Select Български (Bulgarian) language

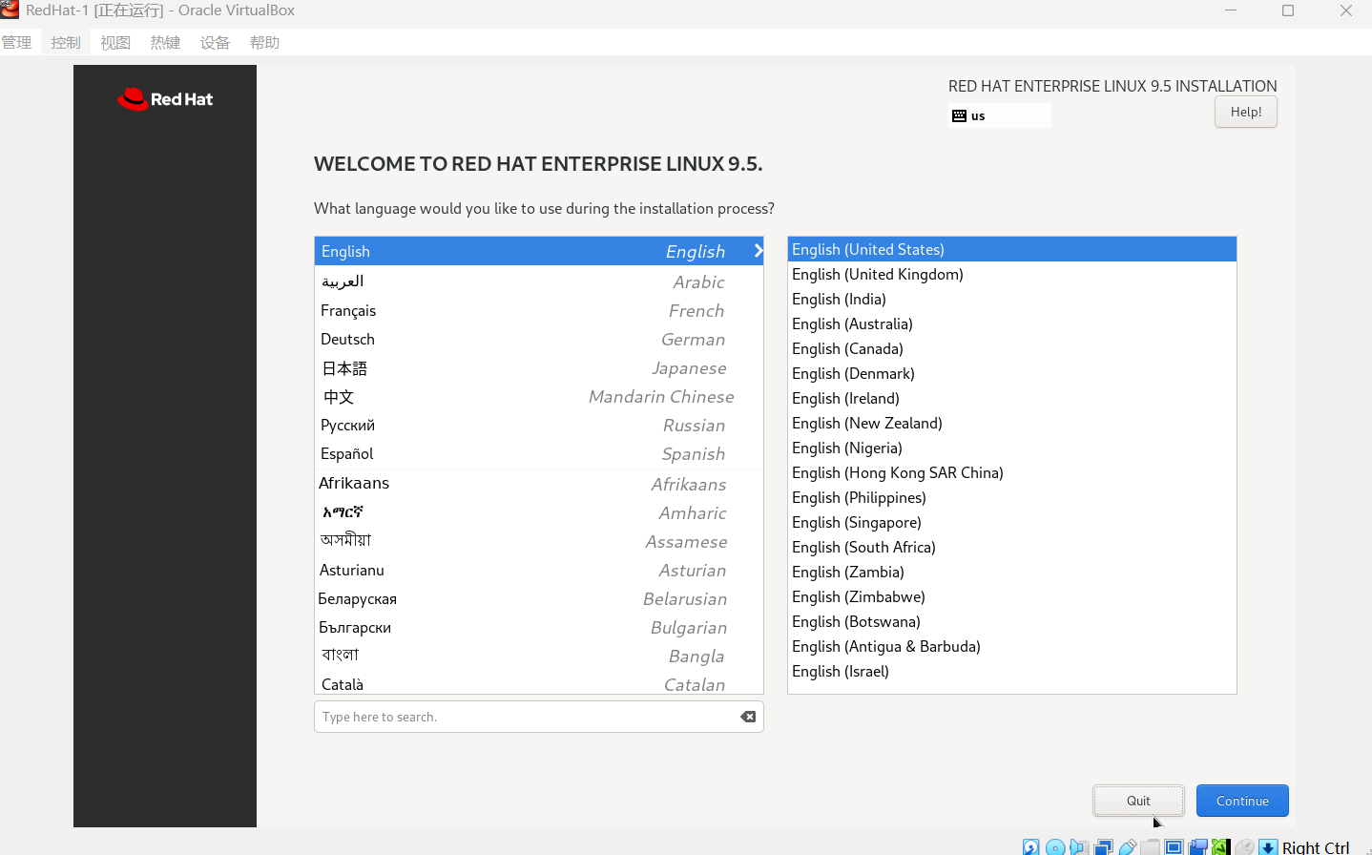[539, 627]
